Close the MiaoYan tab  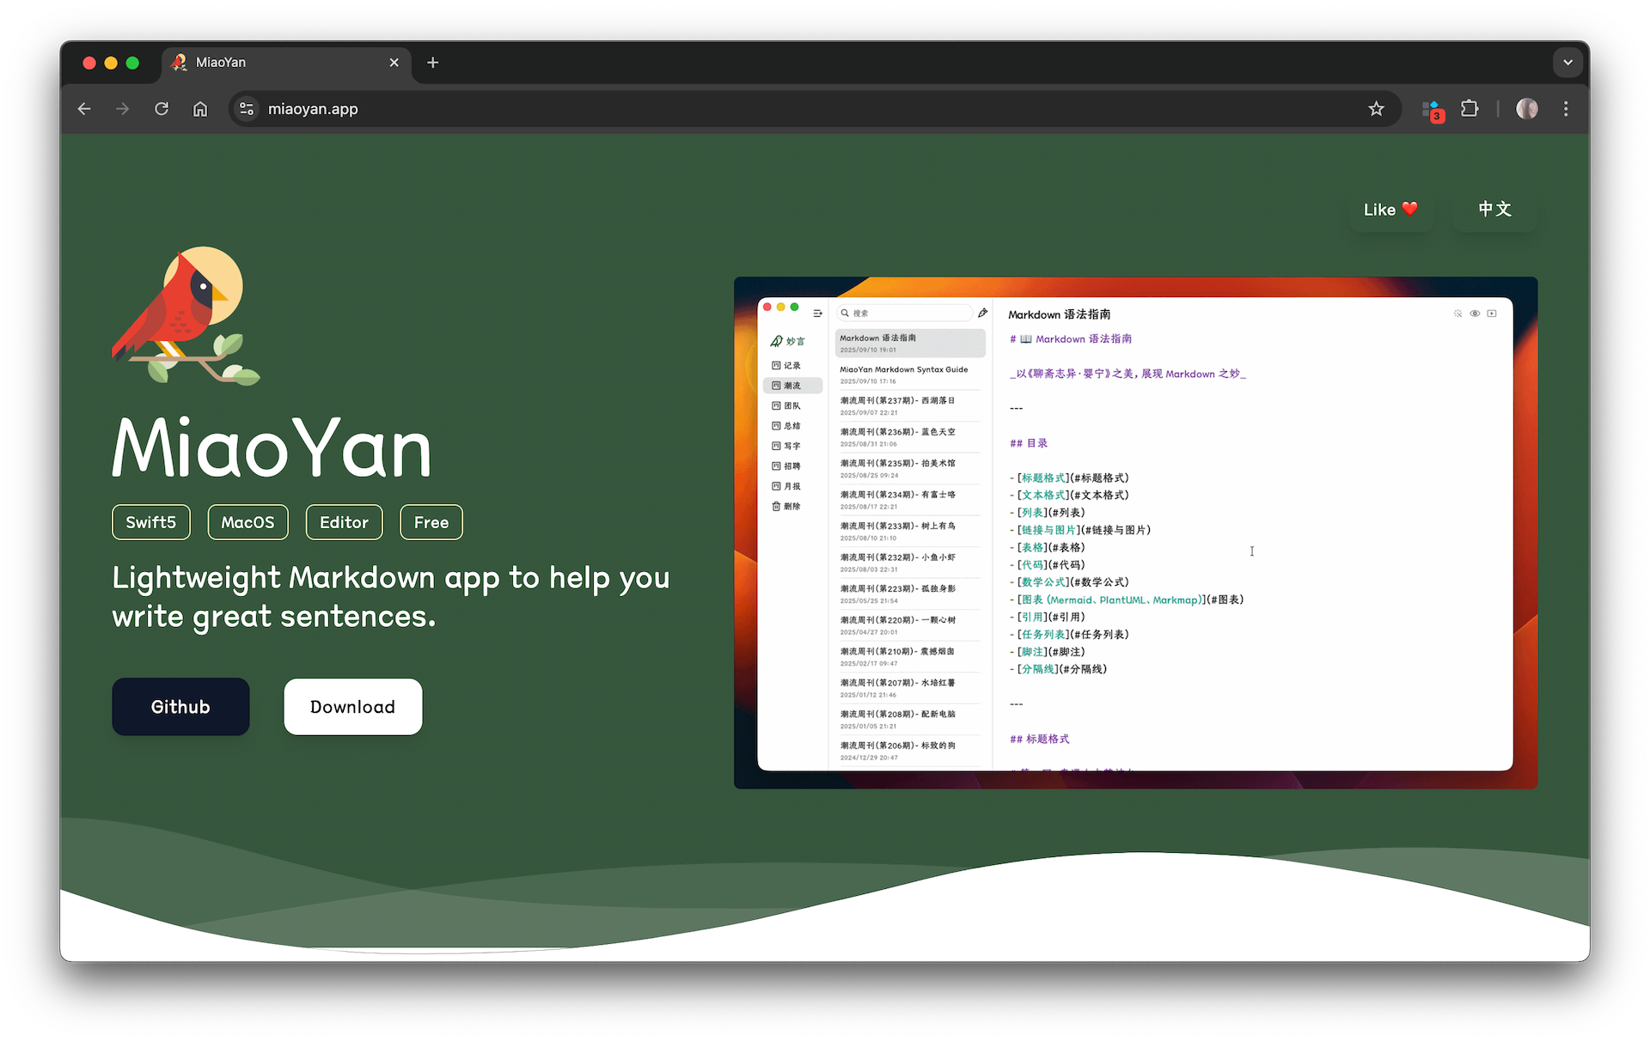[x=394, y=63]
